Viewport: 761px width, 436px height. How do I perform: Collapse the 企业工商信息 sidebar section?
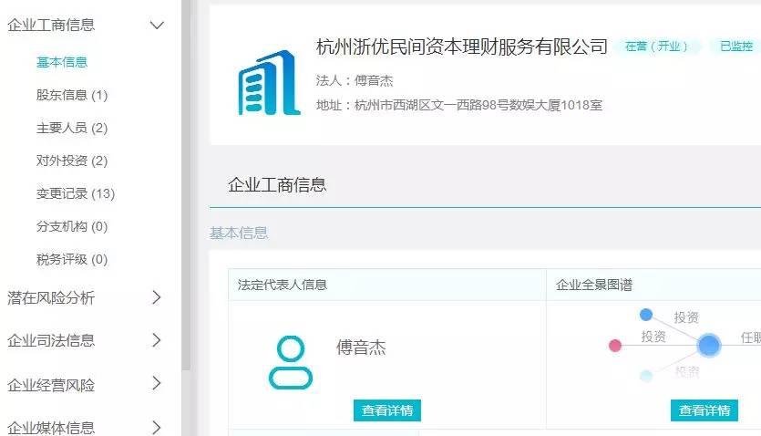[x=157, y=26]
